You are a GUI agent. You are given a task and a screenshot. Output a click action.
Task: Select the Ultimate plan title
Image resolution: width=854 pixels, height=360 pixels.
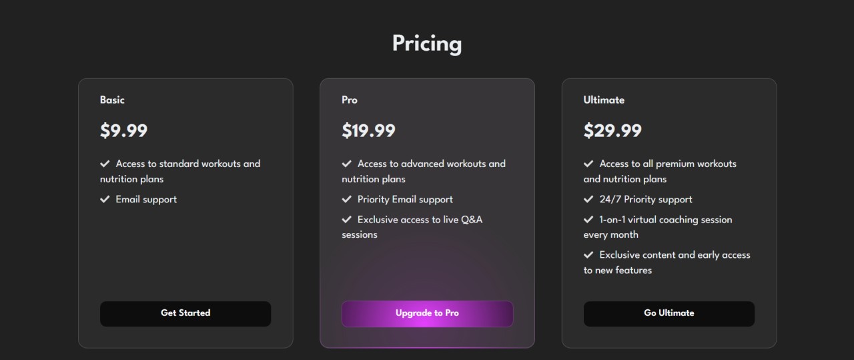point(604,100)
